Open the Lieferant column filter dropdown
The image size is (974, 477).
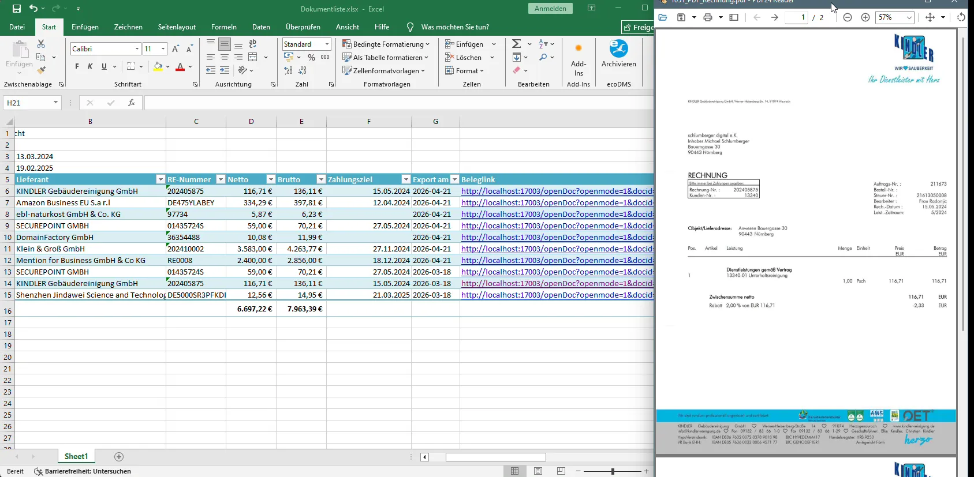click(161, 179)
